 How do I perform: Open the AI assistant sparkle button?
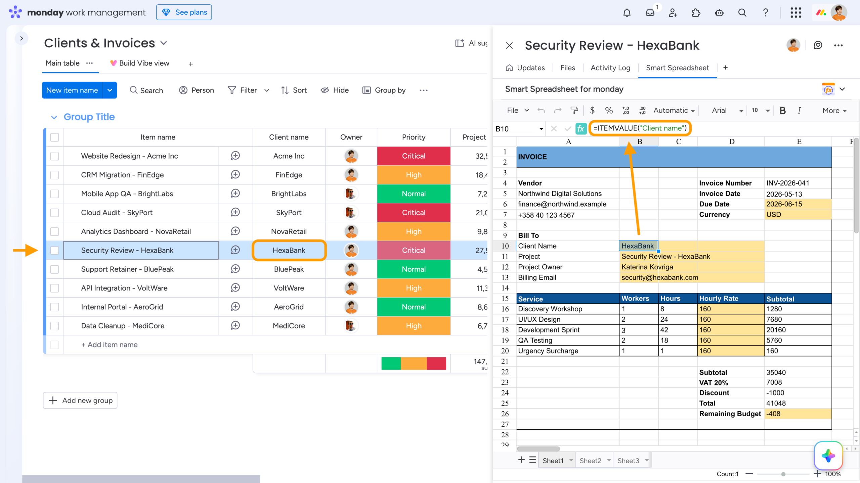(x=828, y=456)
